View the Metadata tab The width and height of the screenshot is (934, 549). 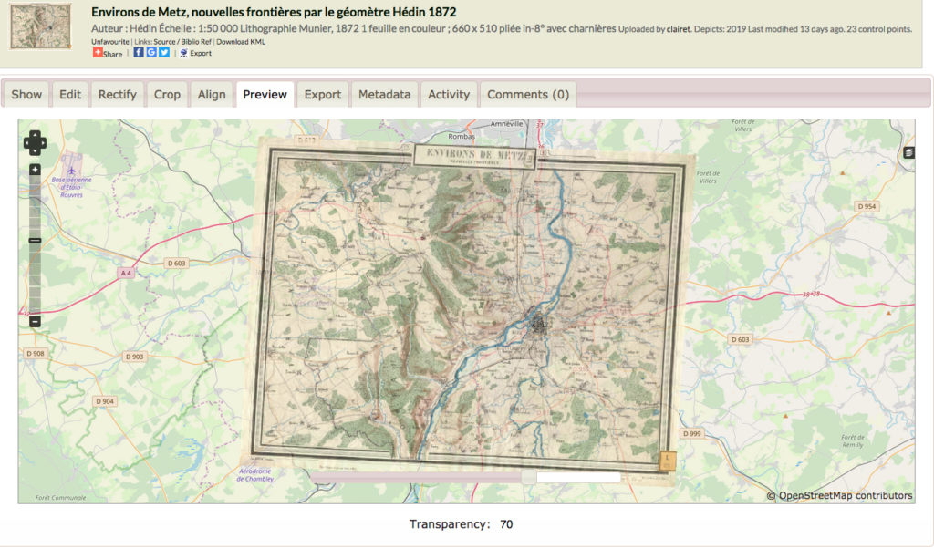coord(385,95)
